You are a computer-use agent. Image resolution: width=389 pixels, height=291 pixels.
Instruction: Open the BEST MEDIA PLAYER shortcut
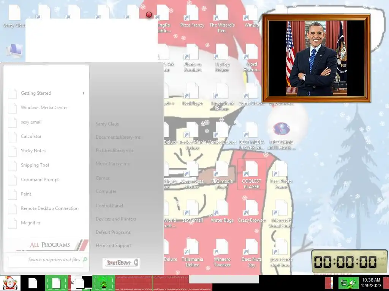pos(251,136)
